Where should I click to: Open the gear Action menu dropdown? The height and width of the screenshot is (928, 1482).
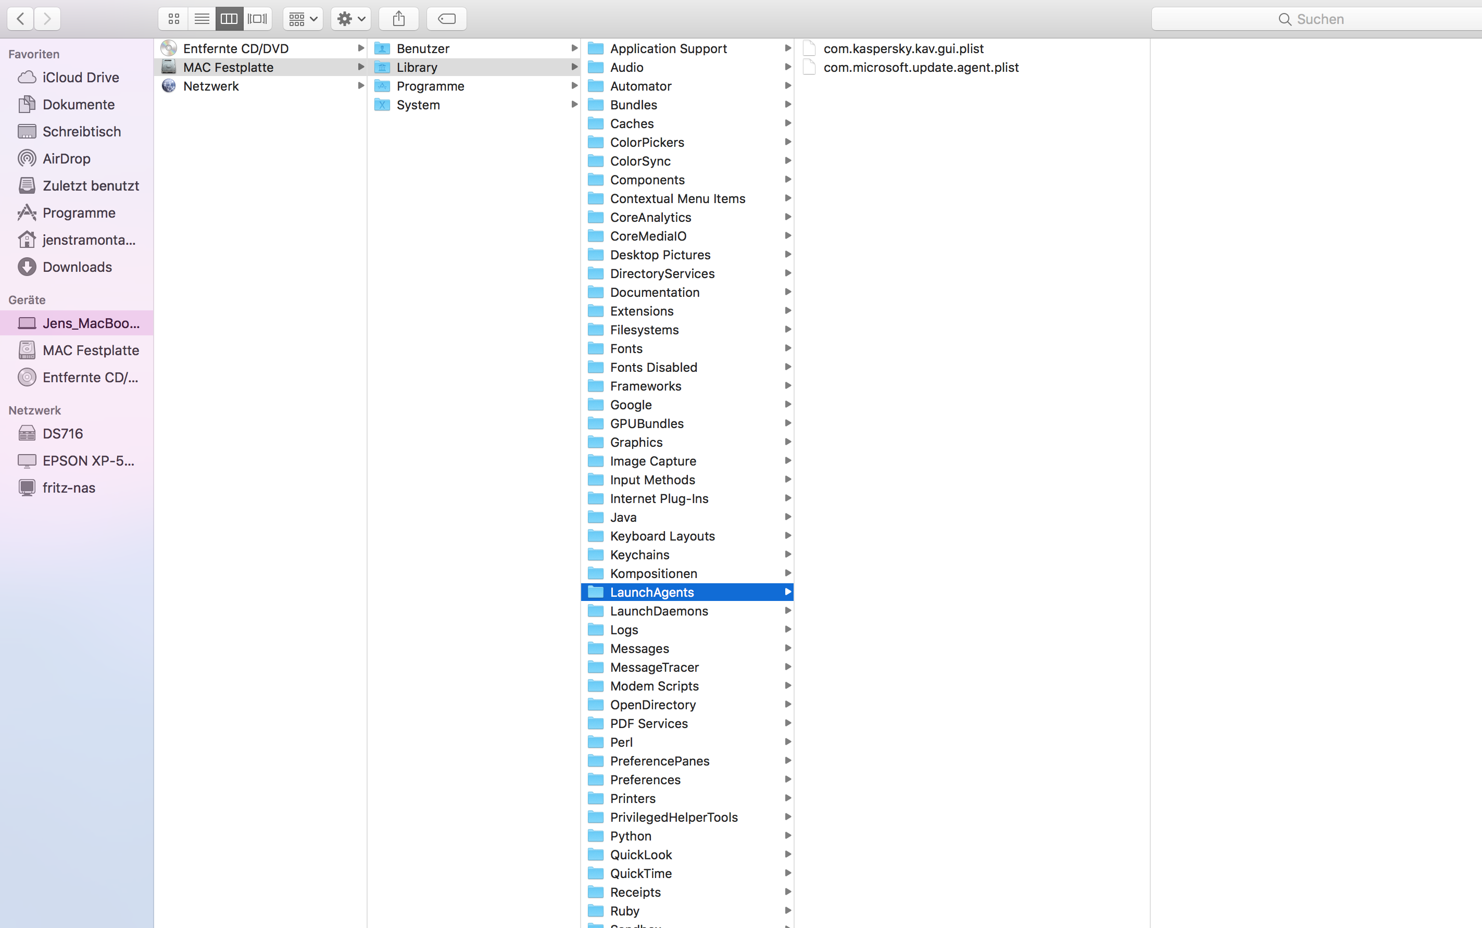click(x=351, y=19)
